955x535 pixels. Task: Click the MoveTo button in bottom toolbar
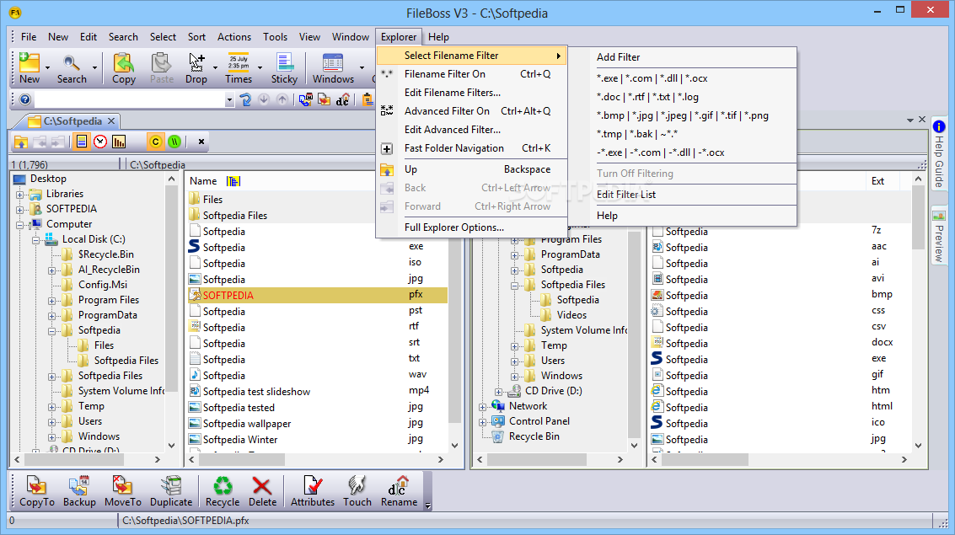click(x=122, y=491)
